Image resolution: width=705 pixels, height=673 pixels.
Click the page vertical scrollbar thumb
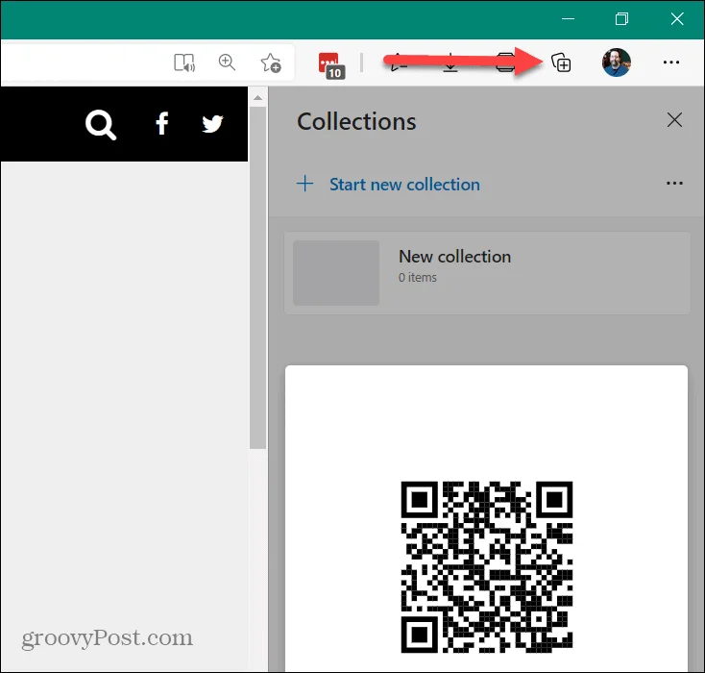257,277
